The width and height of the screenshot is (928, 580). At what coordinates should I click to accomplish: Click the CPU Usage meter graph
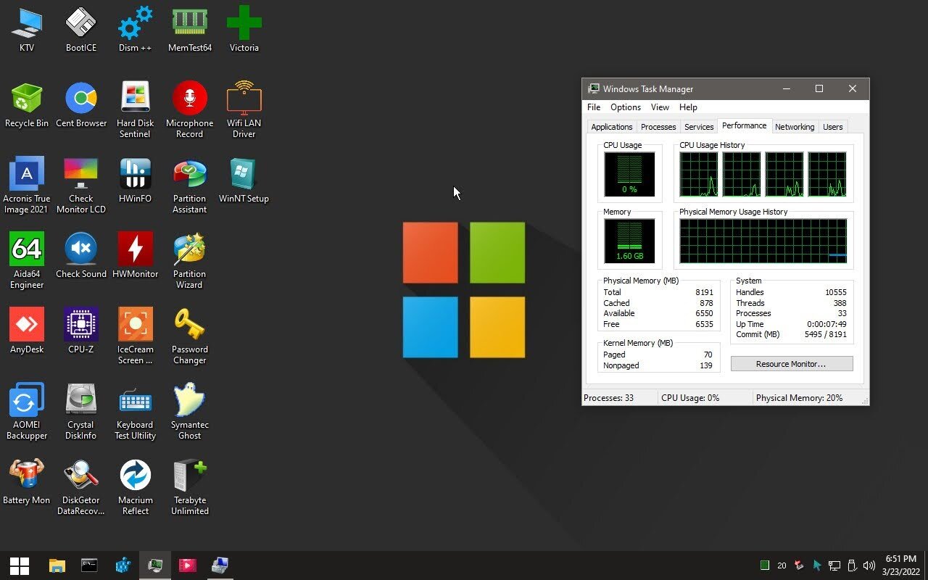click(629, 175)
